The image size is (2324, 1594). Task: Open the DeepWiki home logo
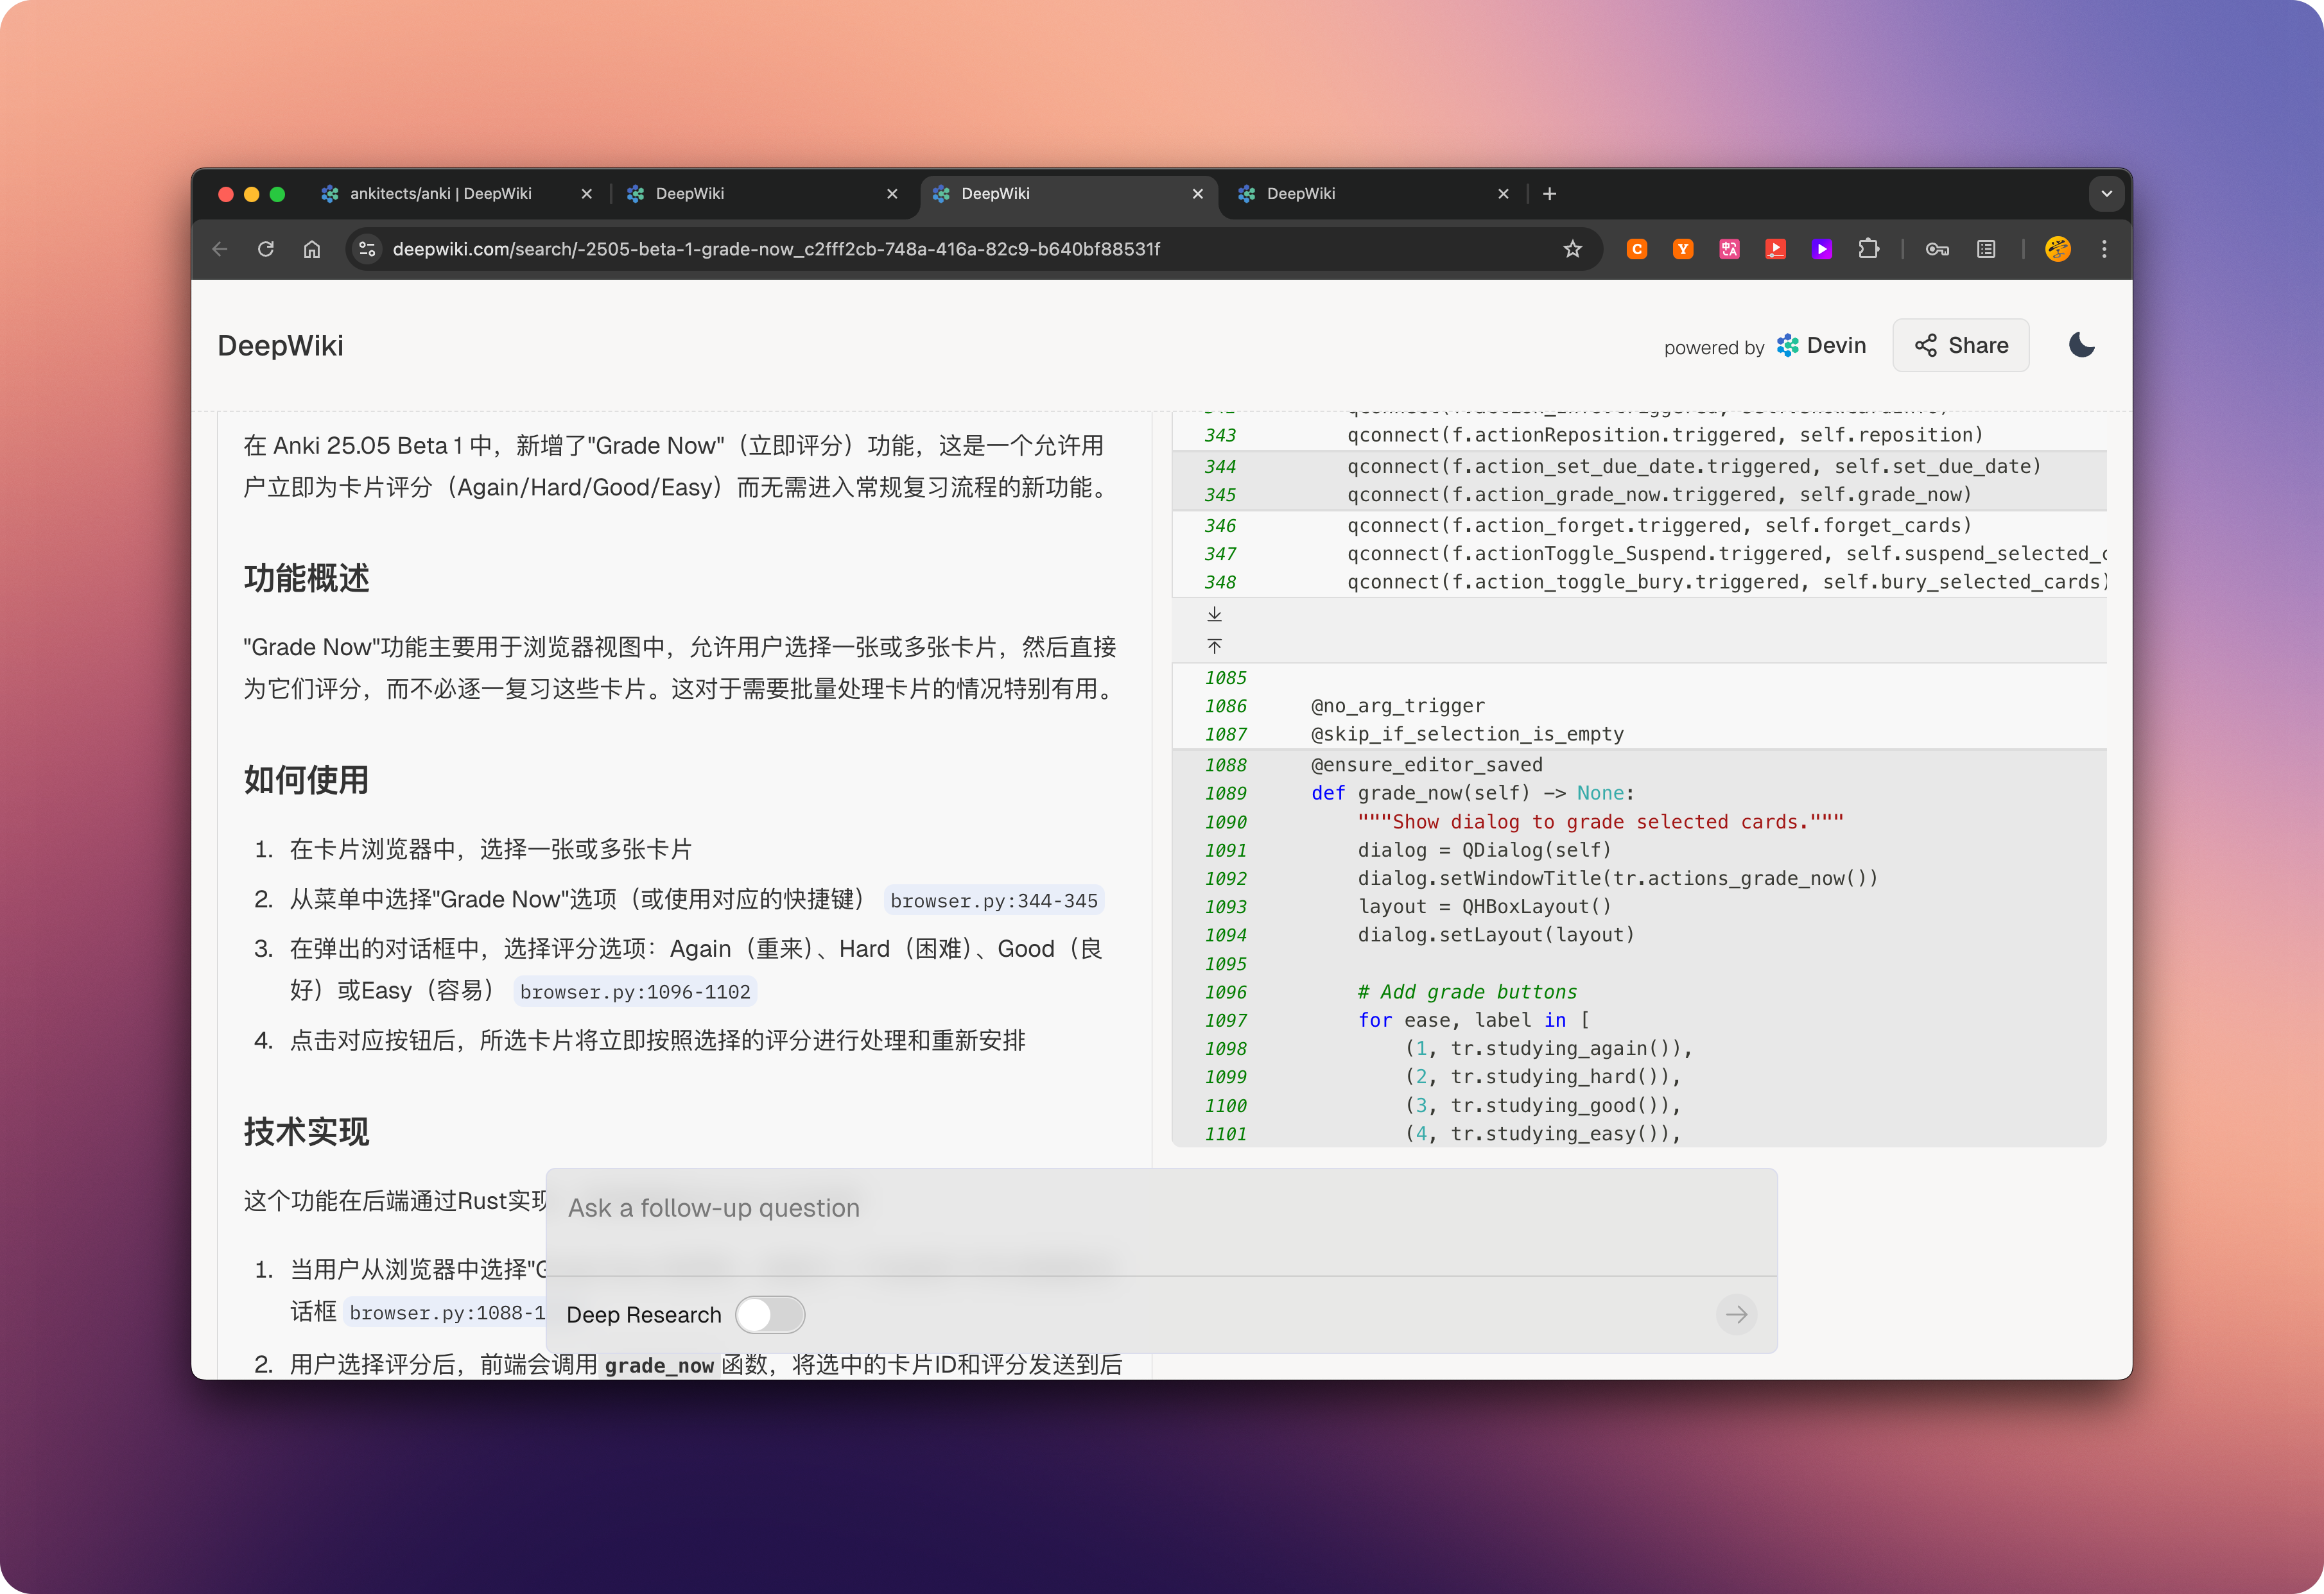[x=280, y=346]
